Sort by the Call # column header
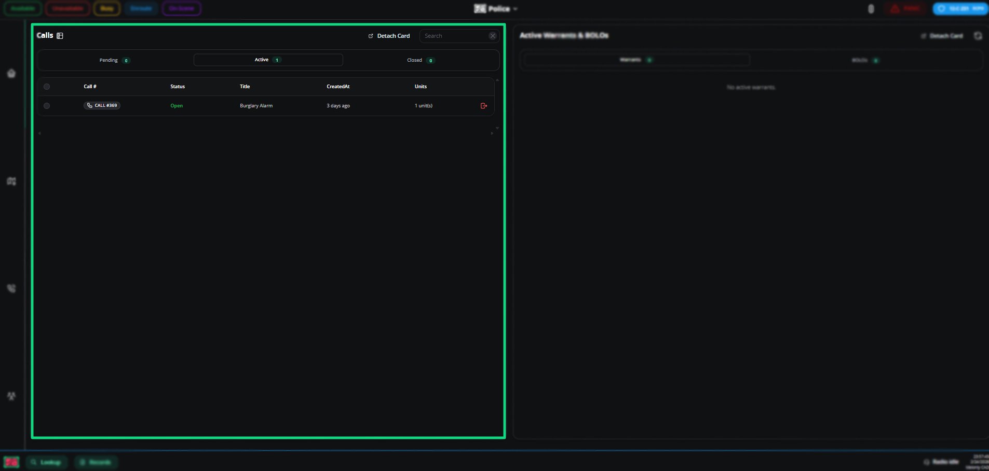Screen dimensions: 989x471 coord(90,87)
